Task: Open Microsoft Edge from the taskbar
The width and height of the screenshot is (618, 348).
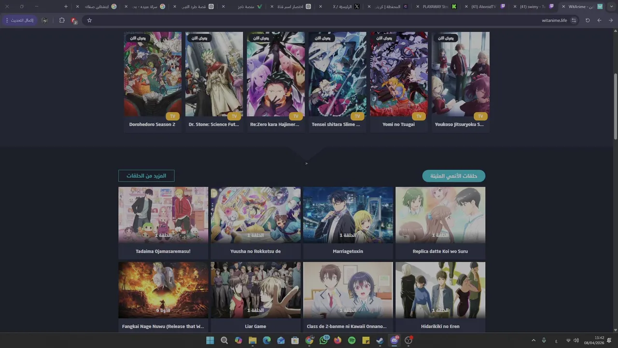Action: point(267,340)
